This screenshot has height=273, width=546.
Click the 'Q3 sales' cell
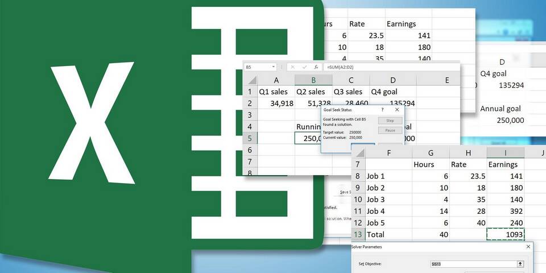tap(351, 92)
